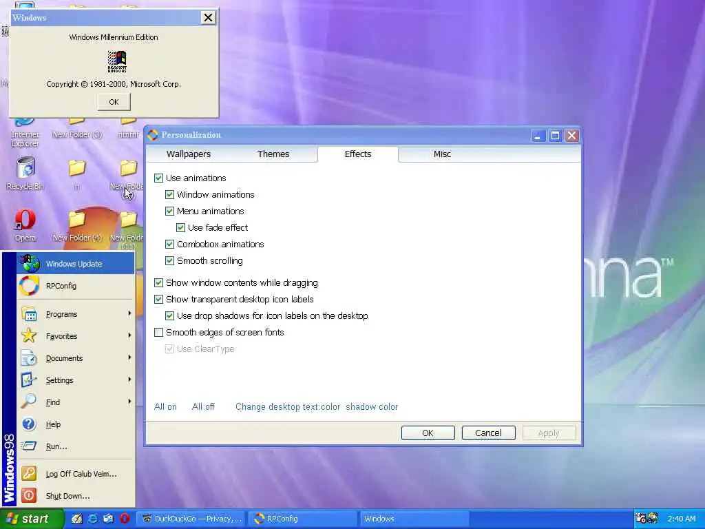Click the Outlook Express quick launch icon

coord(108,519)
